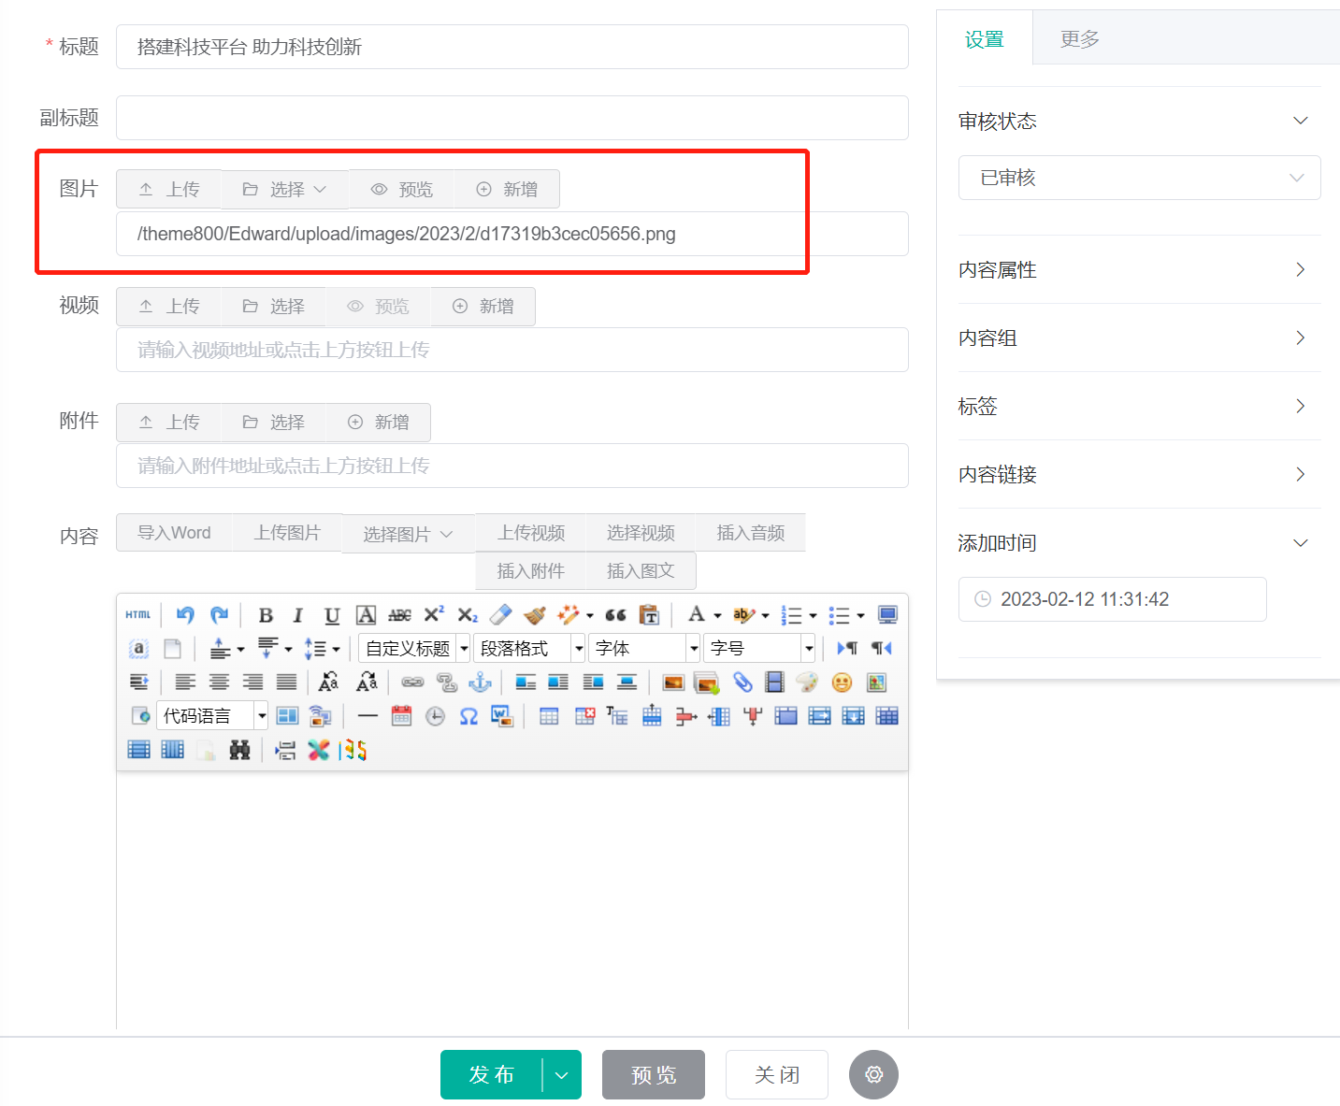Apply subscript formatting
The width and height of the screenshot is (1340, 1106).
468,615
